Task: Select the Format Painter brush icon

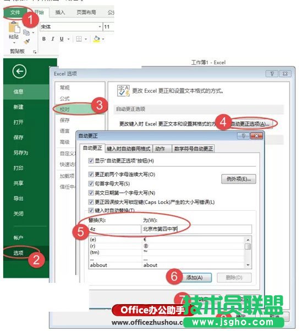Action: tap(26, 41)
